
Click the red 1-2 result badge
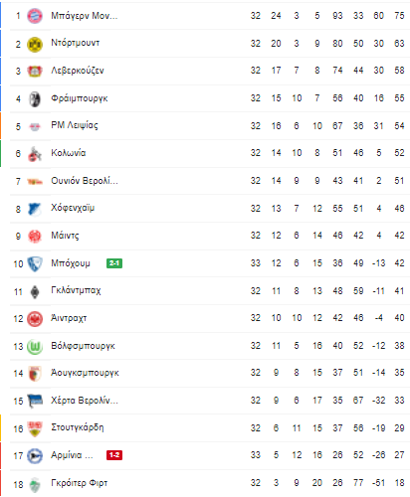(114, 455)
